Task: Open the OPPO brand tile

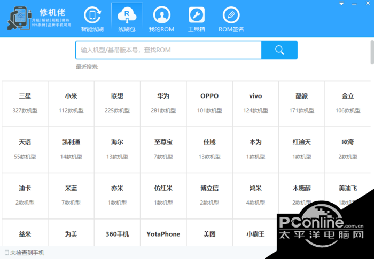Action: 209,104
